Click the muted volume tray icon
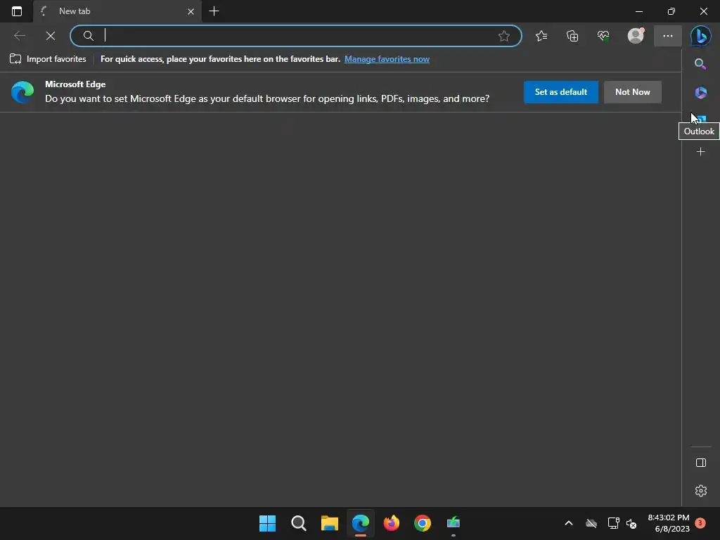The width and height of the screenshot is (720, 540). (632, 523)
